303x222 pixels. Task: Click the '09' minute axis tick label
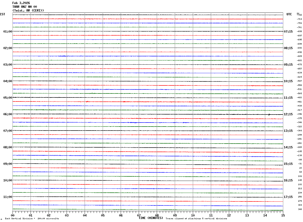coord(175,215)
